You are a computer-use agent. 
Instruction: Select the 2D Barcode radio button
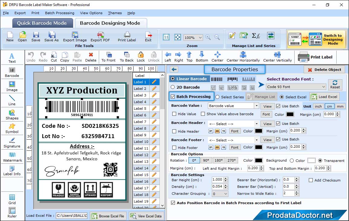point(173,87)
